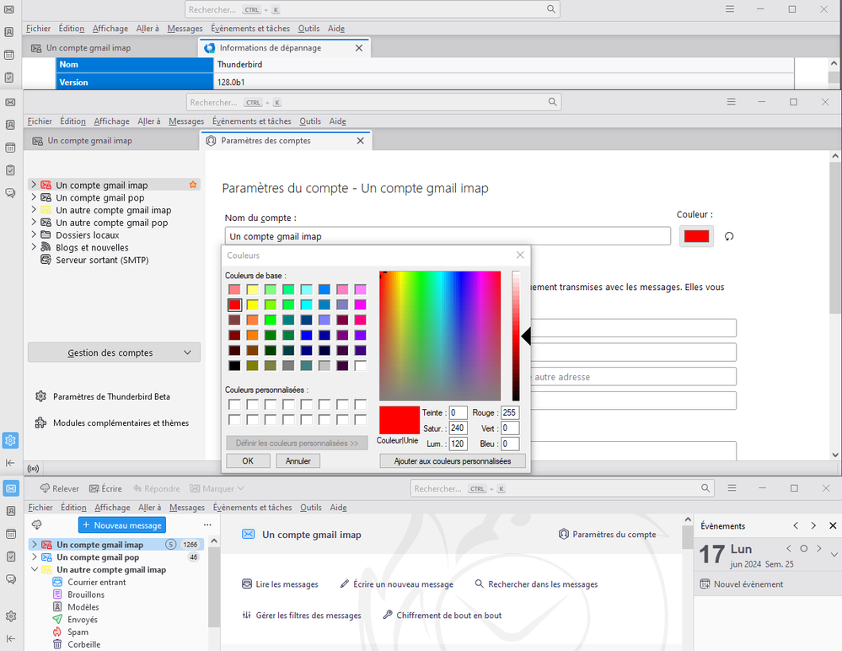
Task: Open Paramètres de Thunderbird Beta
Action: 103,396
